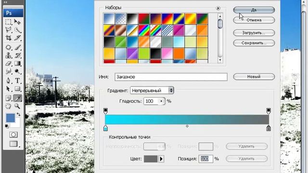Click the Новый button

pyautogui.click(x=254, y=77)
